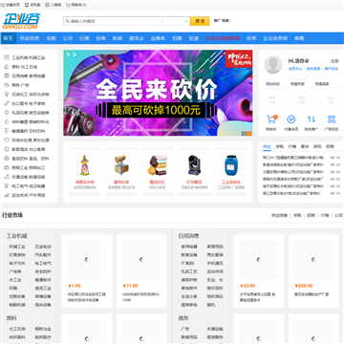
Task: Select the 展会 tab in the listing panel
Action: point(305,146)
